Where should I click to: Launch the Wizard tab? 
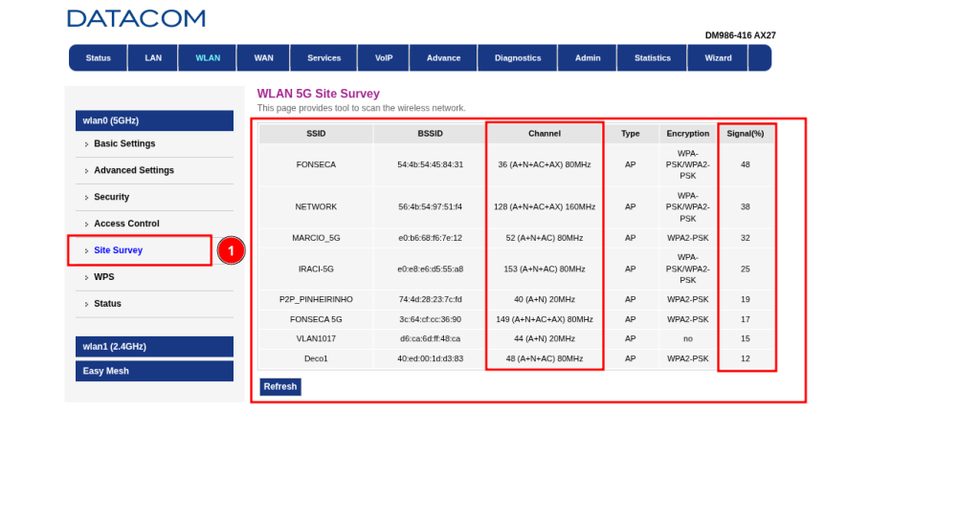(x=718, y=58)
